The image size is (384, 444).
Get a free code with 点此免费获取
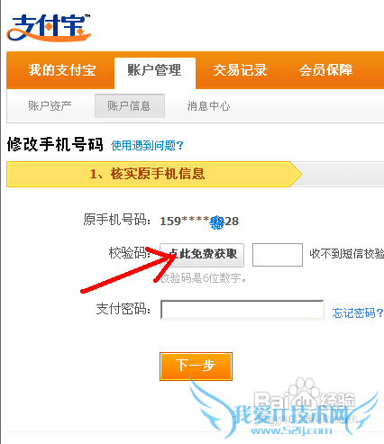point(202,255)
